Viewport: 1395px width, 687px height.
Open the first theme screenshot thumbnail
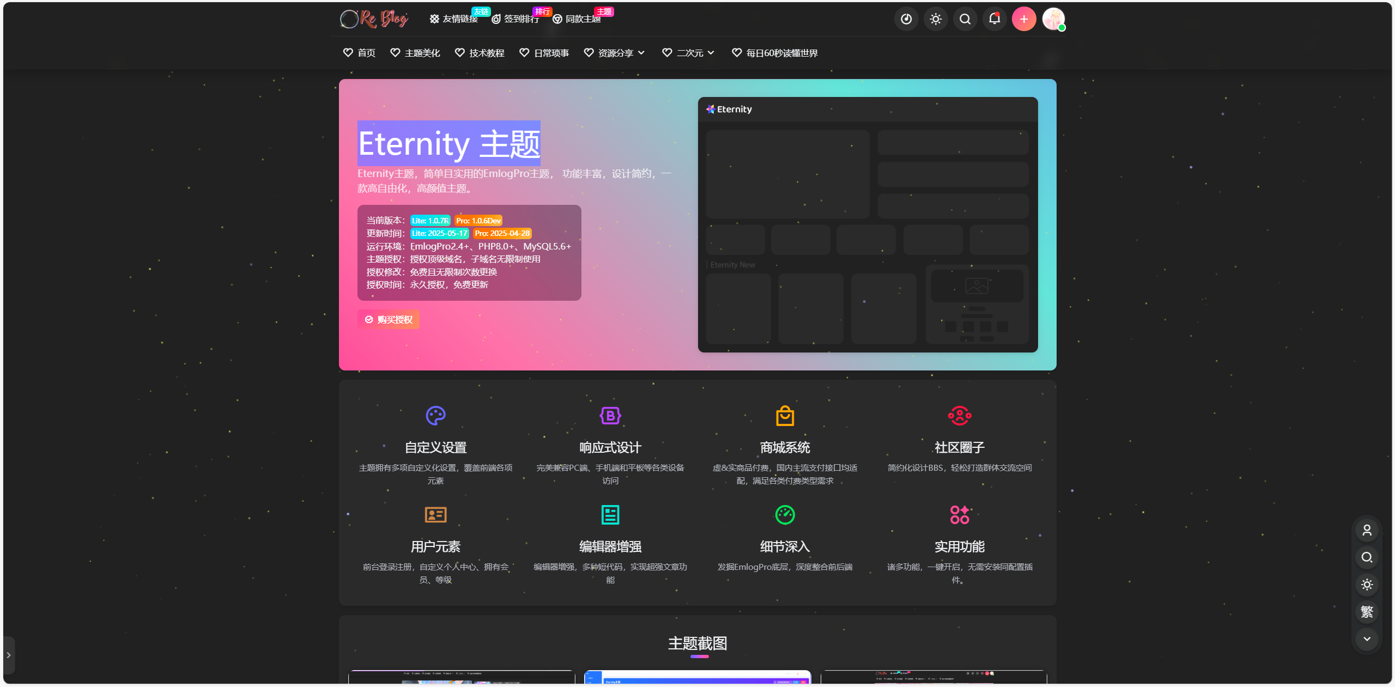[462, 677]
